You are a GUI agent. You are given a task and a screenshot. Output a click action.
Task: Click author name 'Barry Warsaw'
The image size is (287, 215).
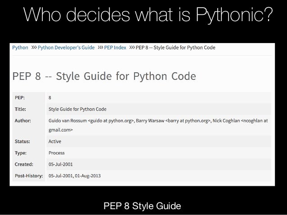[150, 121]
